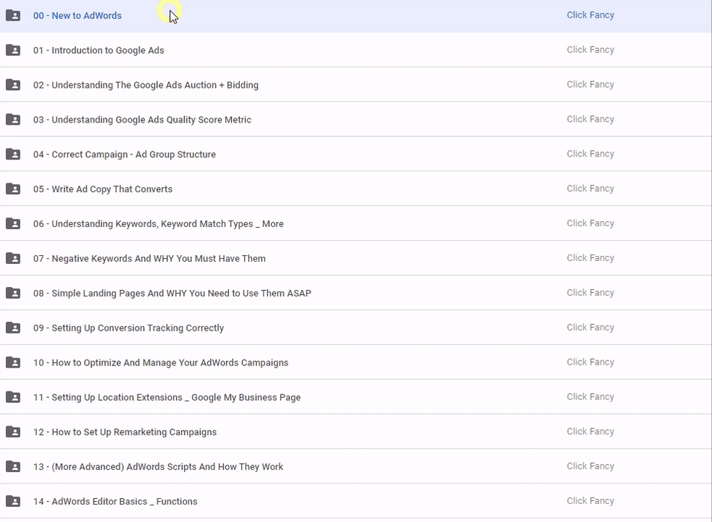Click folder icon for 09 - Conversion Tracking
The width and height of the screenshot is (712, 522).
(13, 328)
